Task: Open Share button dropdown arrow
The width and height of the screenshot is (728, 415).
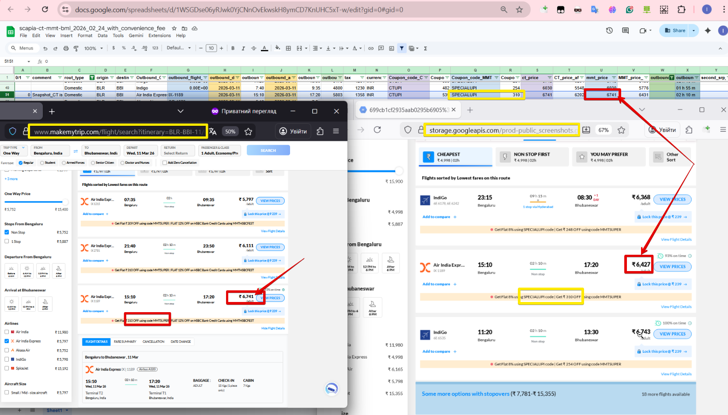Action: click(x=694, y=30)
